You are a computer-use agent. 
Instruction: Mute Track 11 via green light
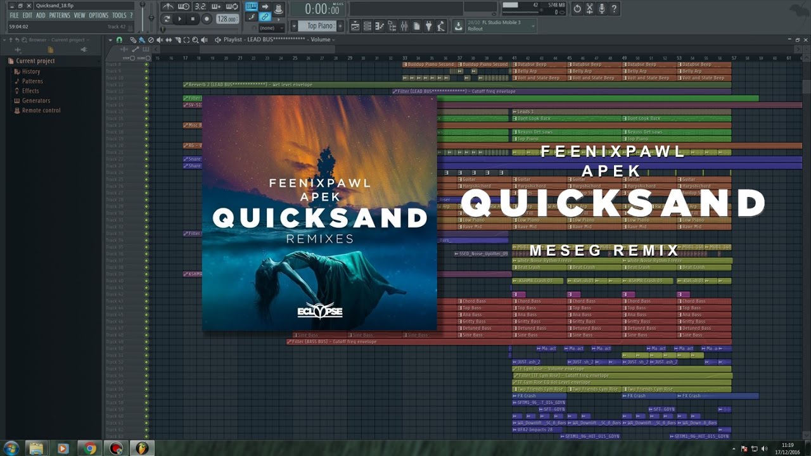pos(146,85)
